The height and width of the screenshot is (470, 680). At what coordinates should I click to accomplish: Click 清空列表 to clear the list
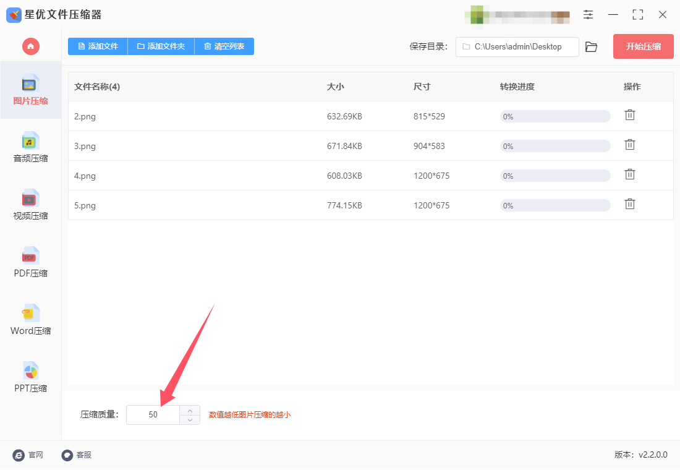(224, 46)
